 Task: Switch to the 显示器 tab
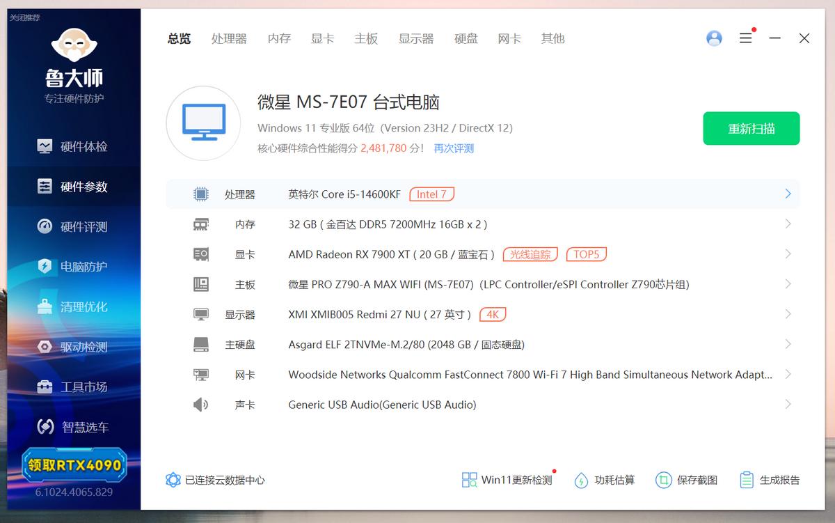click(x=416, y=38)
